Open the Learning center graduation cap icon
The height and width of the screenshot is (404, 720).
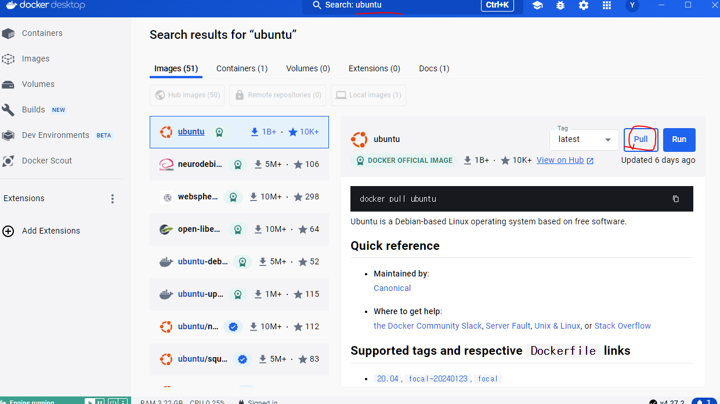(537, 5)
